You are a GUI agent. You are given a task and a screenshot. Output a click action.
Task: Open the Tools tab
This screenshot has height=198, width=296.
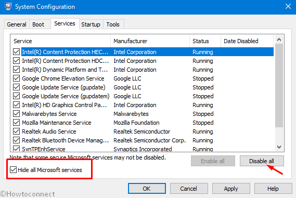click(113, 24)
